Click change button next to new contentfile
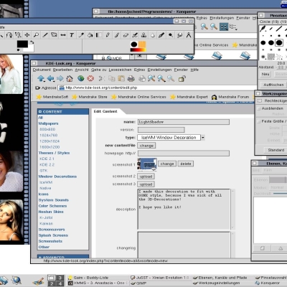287x287 pixels. coord(146,146)
